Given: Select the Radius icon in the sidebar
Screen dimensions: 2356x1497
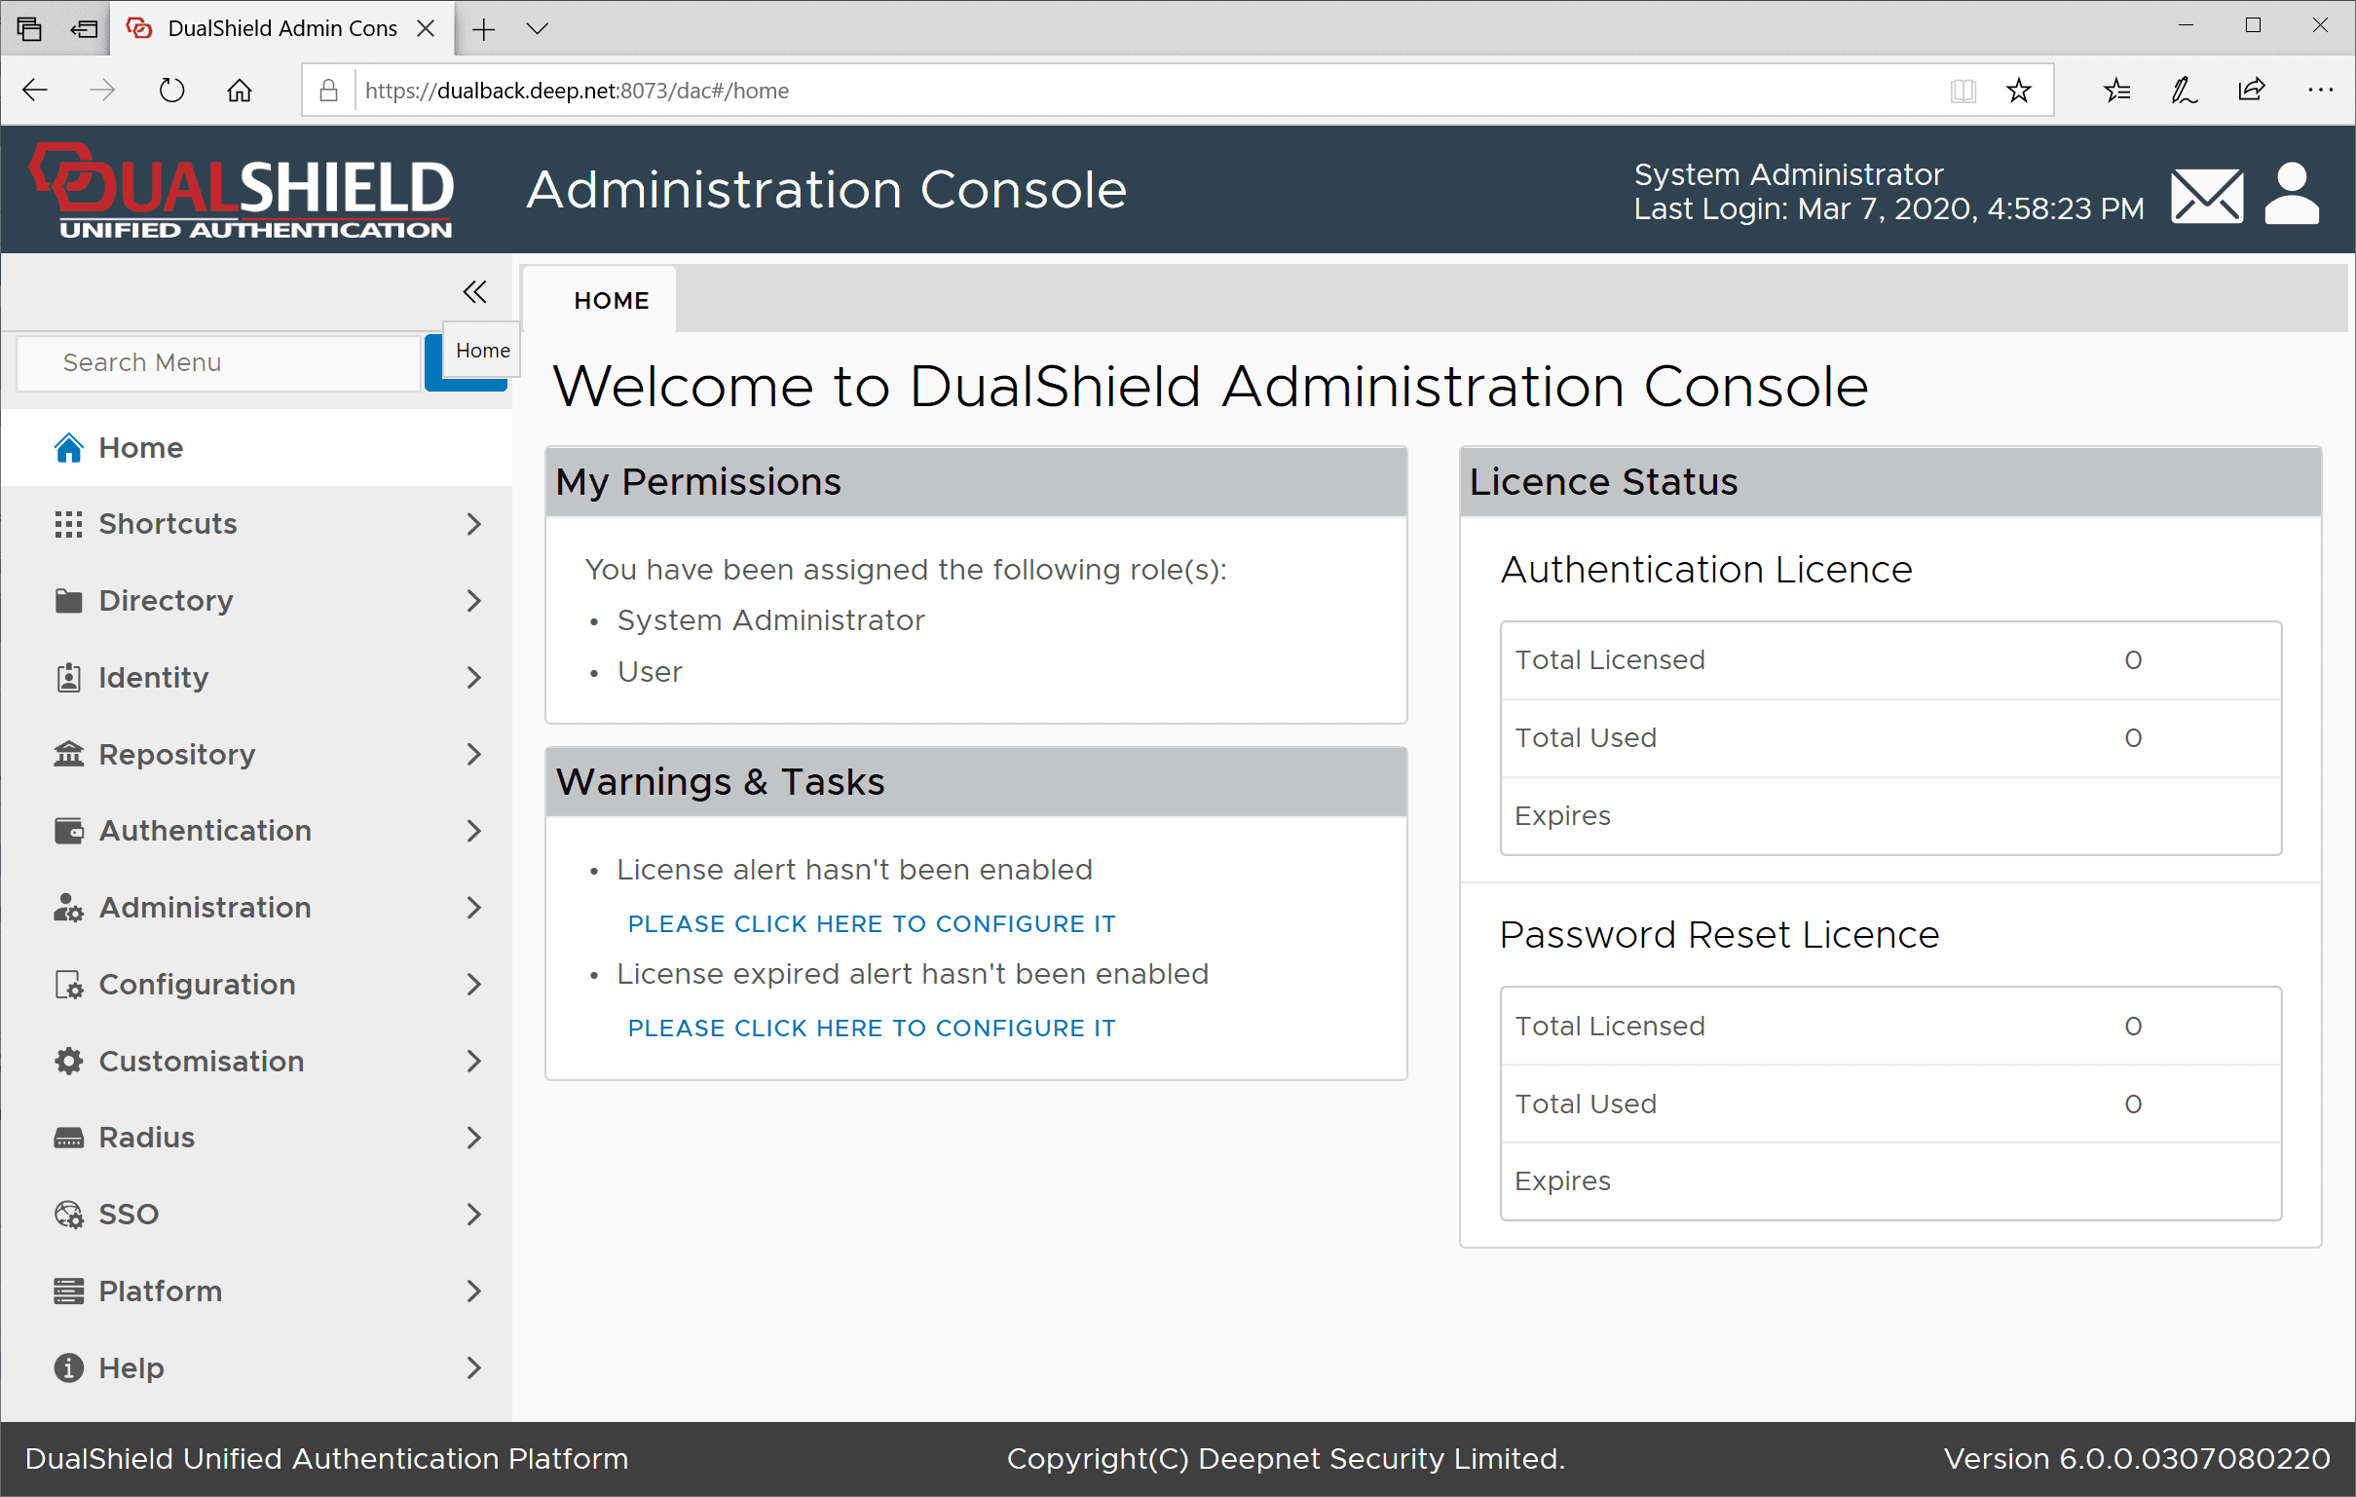Looking at the screenshot, I should (68, 1137).
